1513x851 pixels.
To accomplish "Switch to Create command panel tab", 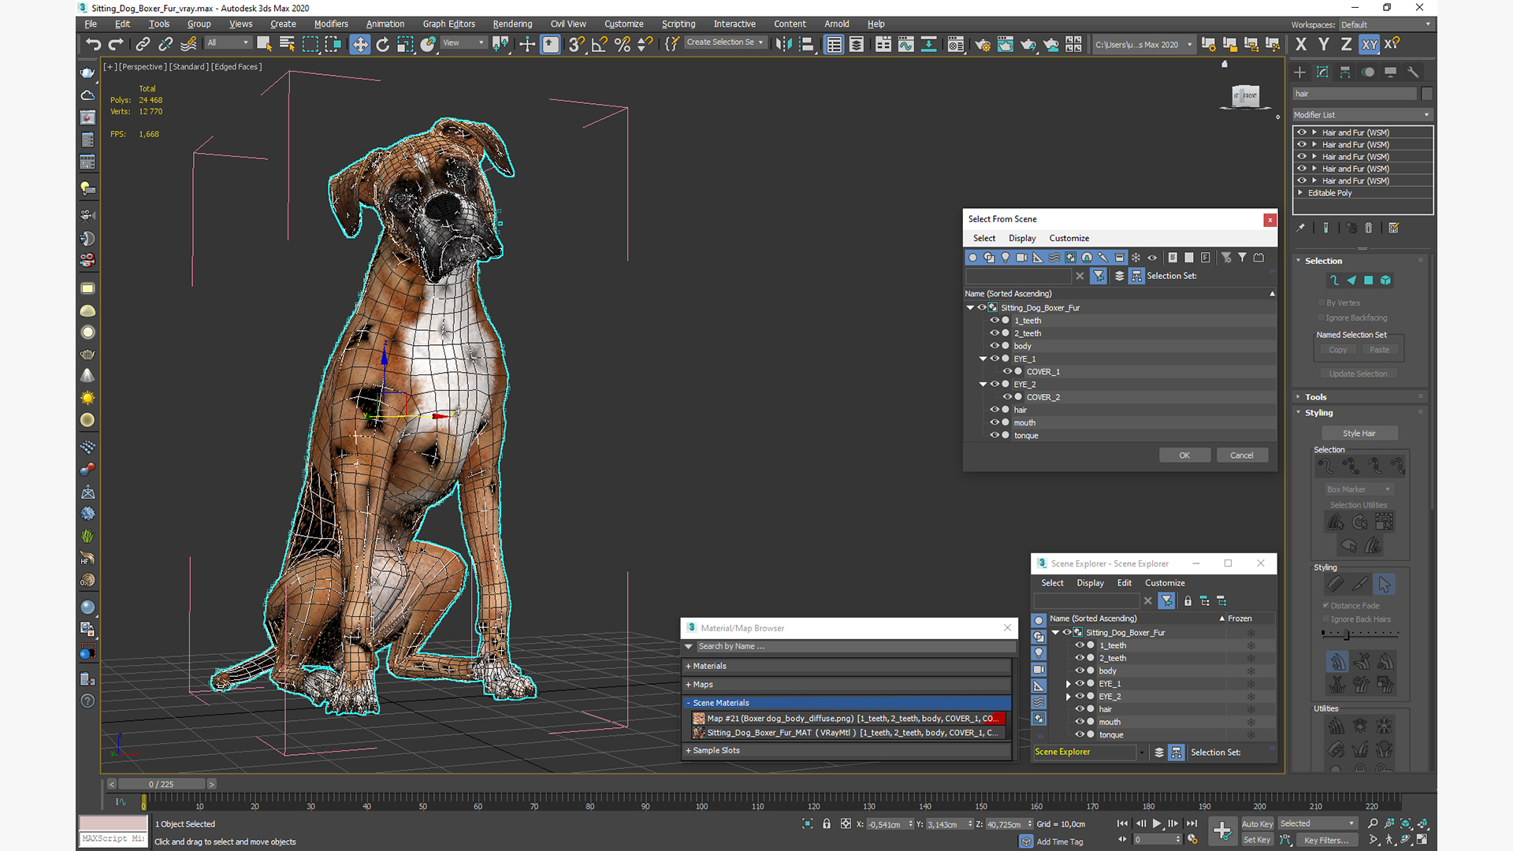I will point(1299,72).
